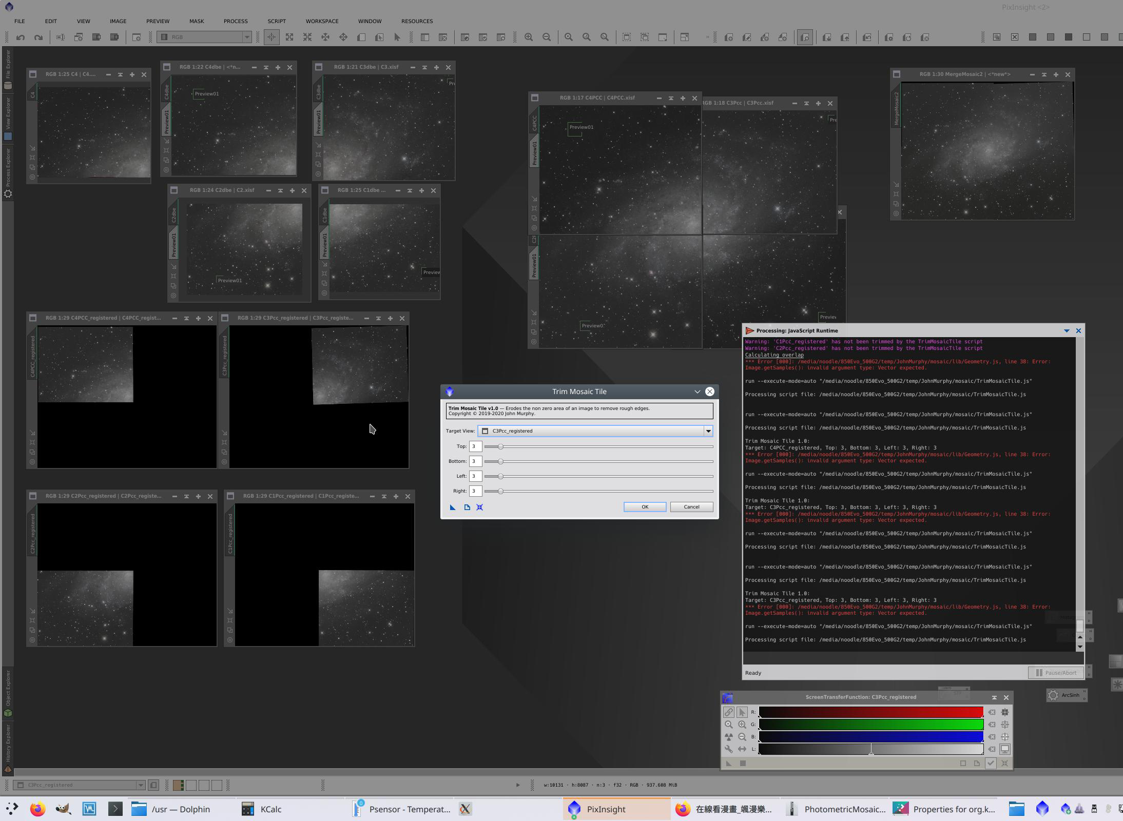Open Process Explorer gear in left sidebar
1123x821 pixels.
(8, 194)
